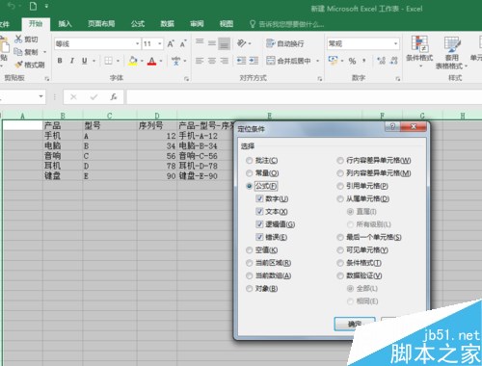Open the font name dropdown
The image size is (482, 366).
(x=137, y=43)
